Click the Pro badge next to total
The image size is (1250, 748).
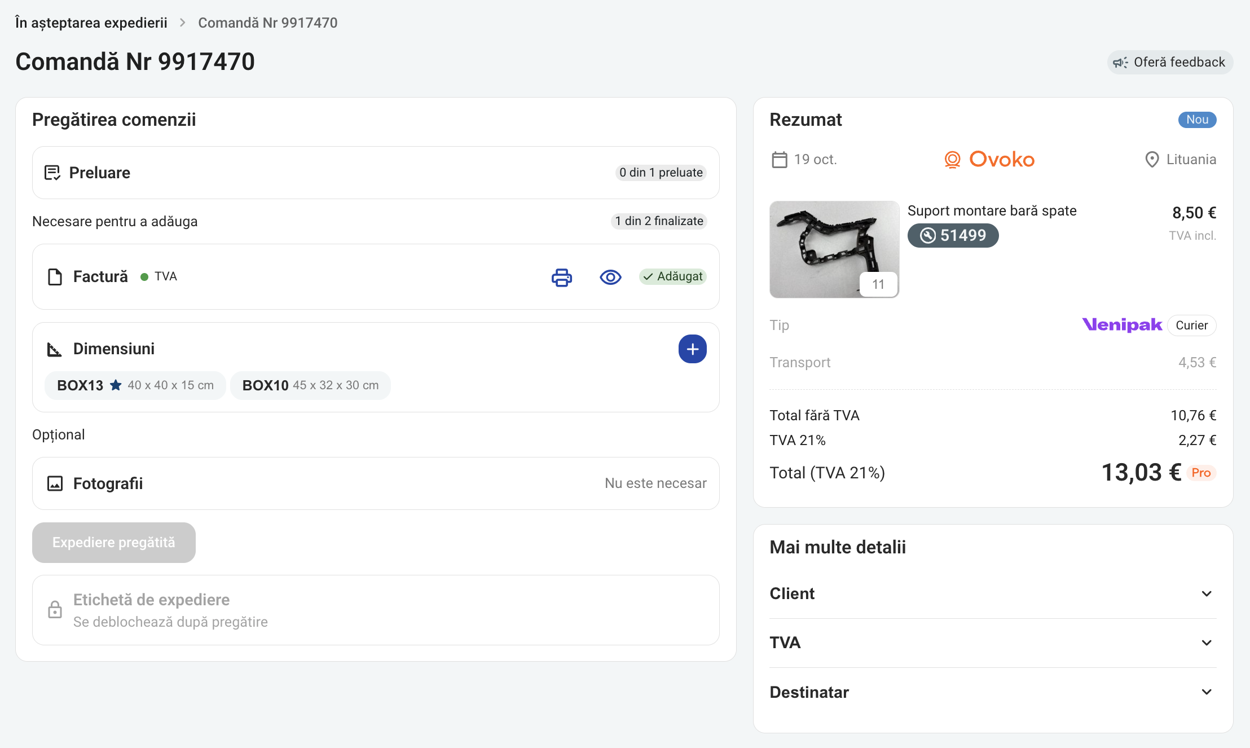click(1201, 473)
